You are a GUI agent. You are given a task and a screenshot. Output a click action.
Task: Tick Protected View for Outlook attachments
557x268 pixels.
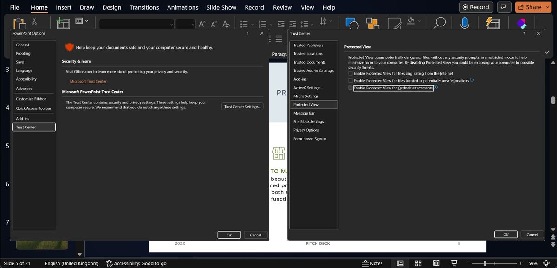click(351, 88)
